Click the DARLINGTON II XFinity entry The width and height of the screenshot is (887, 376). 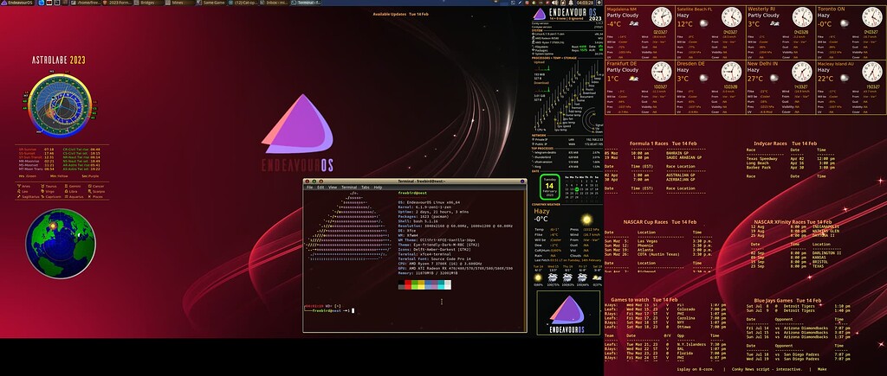pos(826,253)
